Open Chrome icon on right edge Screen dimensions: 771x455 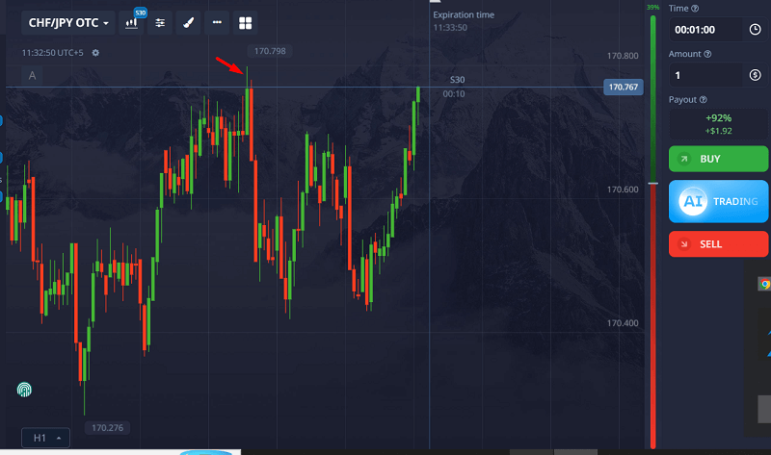tap(763, 284)
